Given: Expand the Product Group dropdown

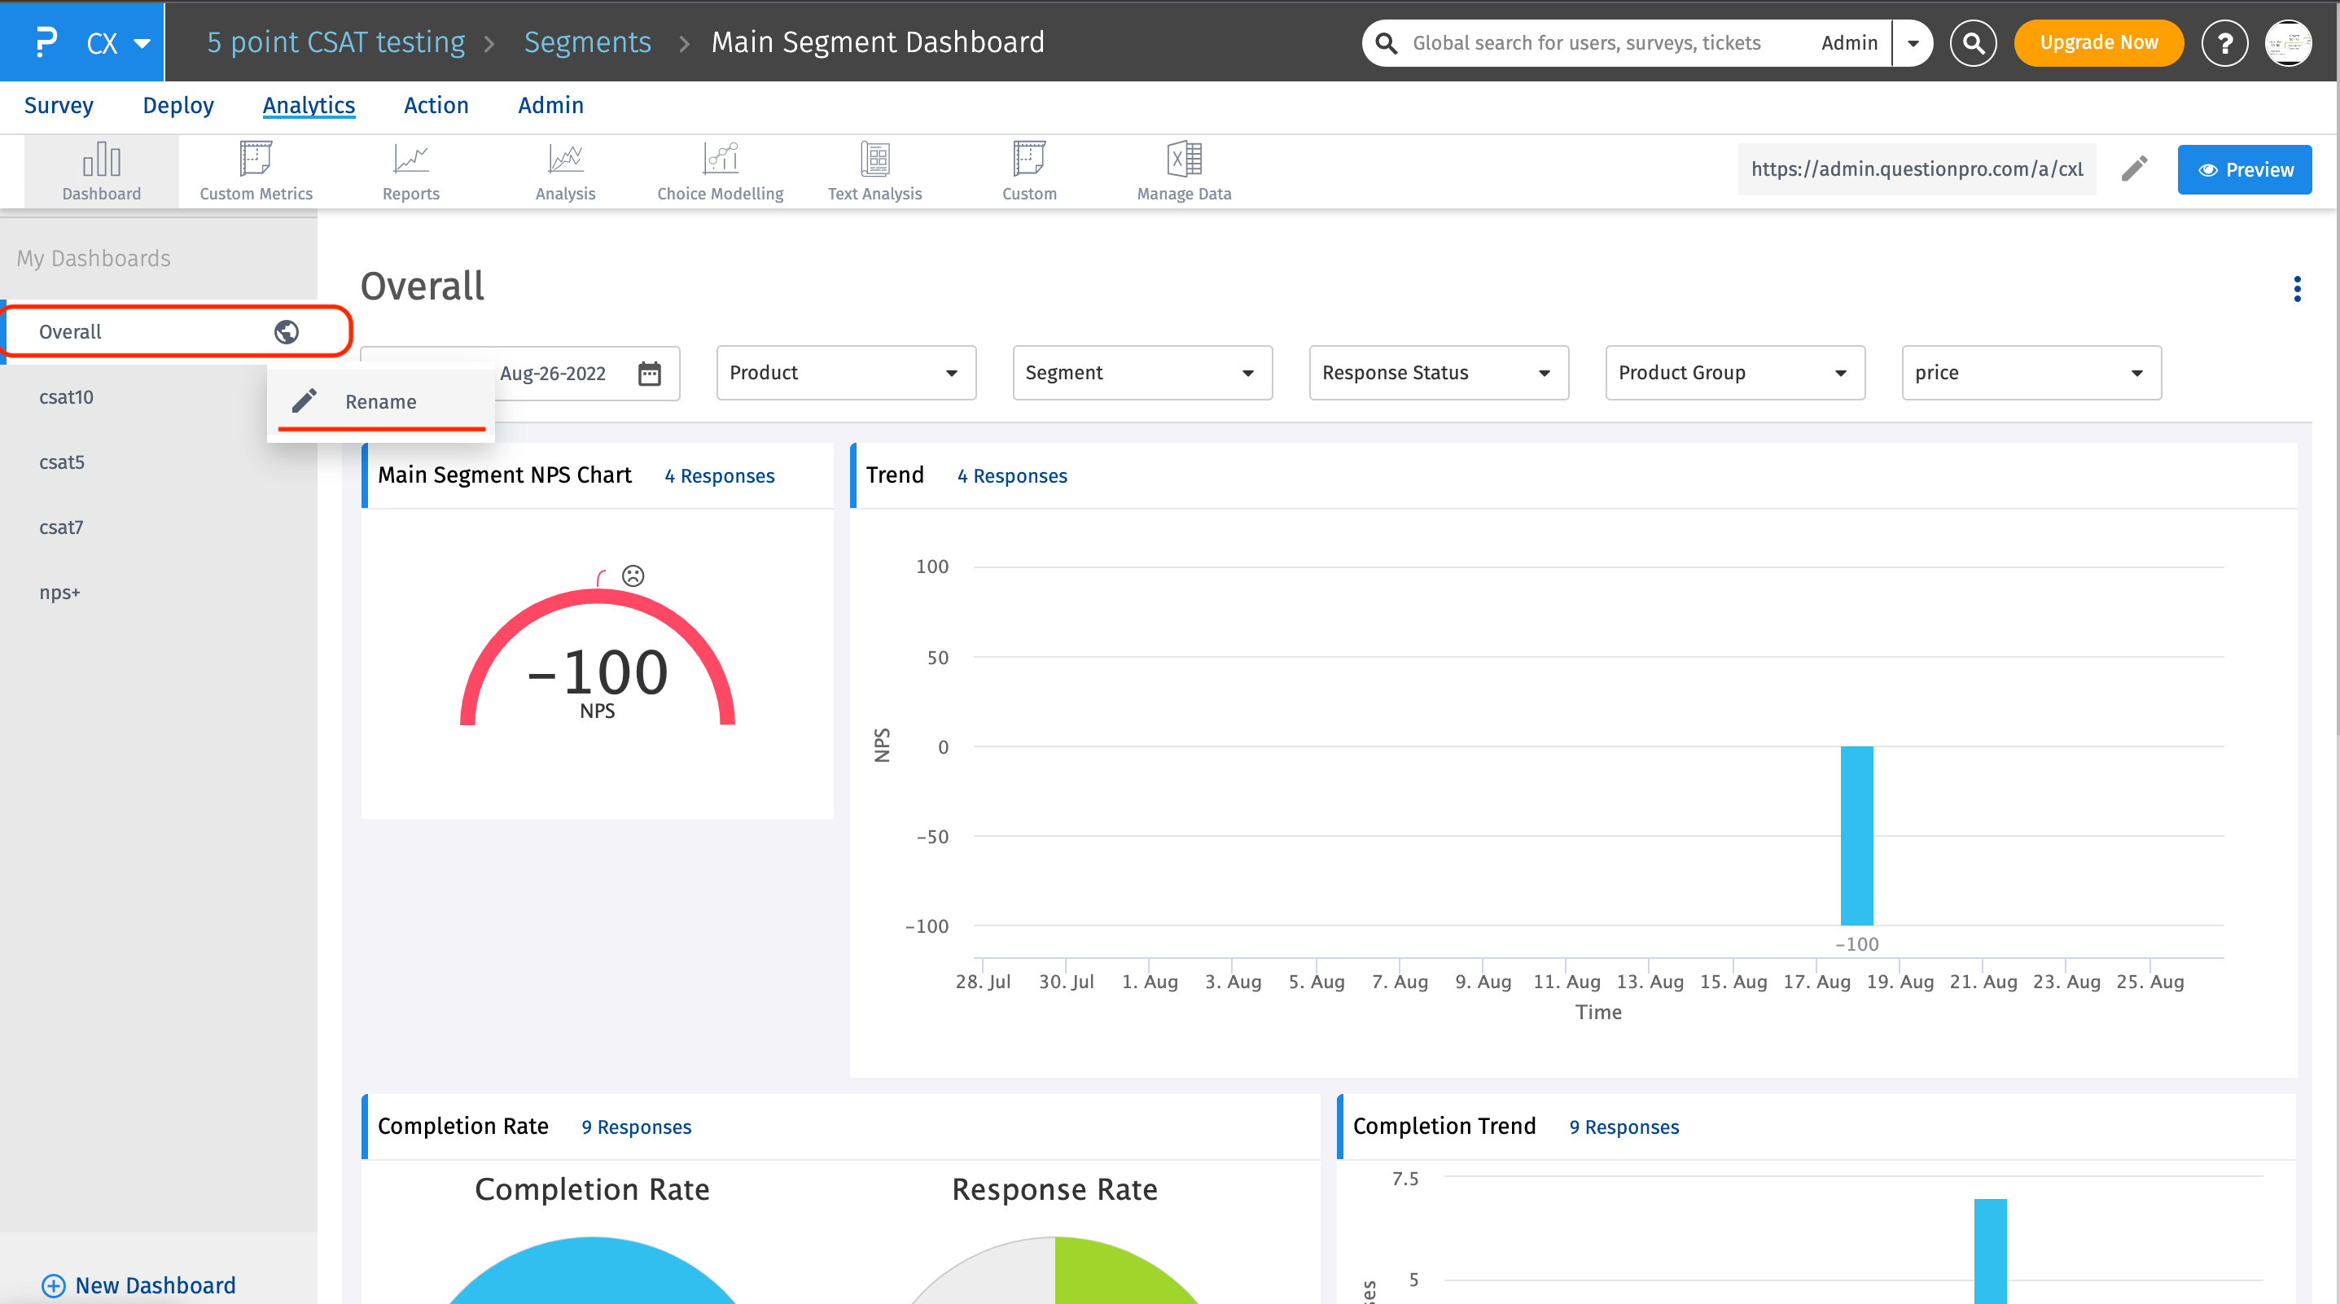Looking at the screenshot, I should [x=1734, y=372].
